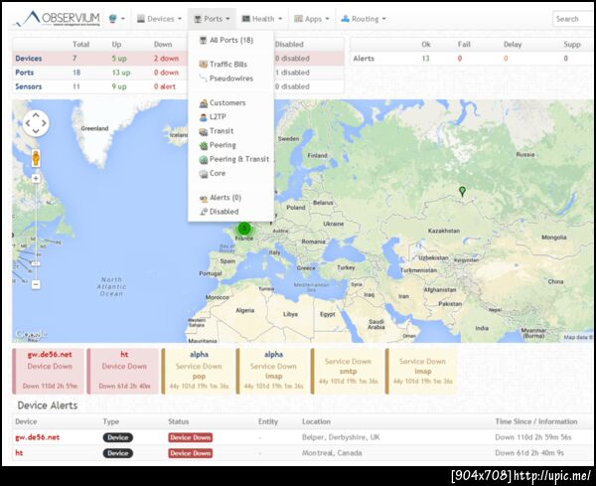The image size is (596, 486).
Task: Click the Device badge for gw.de56.net
Action: point(118,437)
